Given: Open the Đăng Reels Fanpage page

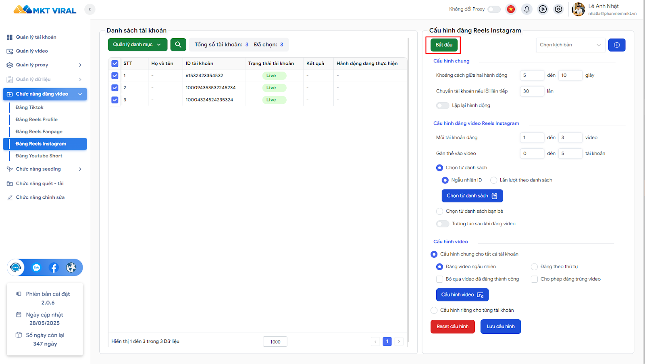Looking at the screenshot, I should (x=39, y=132).
